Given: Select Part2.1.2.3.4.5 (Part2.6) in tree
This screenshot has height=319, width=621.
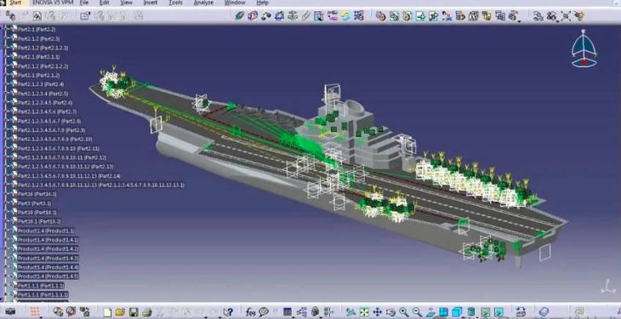Looking at the screenshot, I should pyautogui.click(x=45, y=103).
